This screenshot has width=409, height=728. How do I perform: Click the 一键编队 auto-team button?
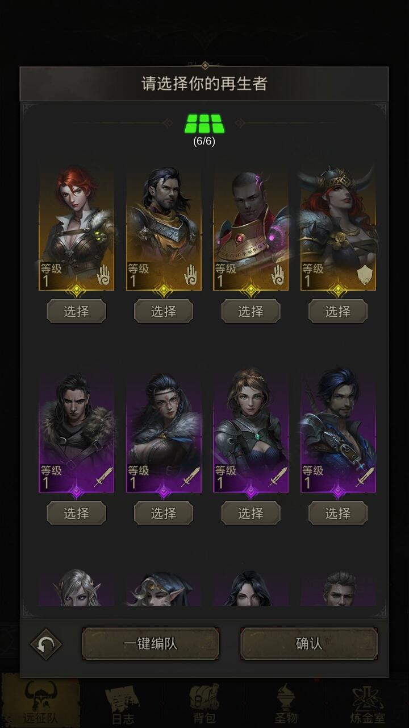point(151,644)
